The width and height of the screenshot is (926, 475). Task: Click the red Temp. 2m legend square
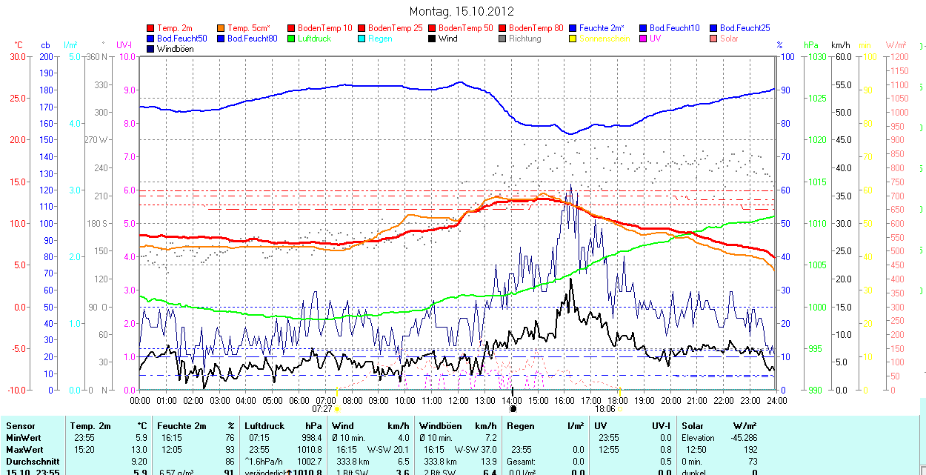coord(151,28)
